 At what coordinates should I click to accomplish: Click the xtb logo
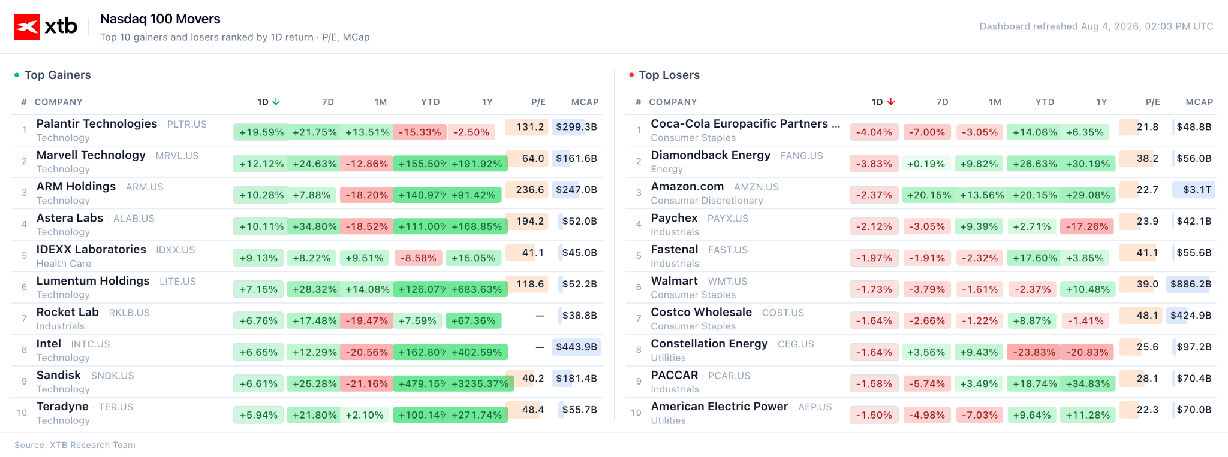pos(46,27)
